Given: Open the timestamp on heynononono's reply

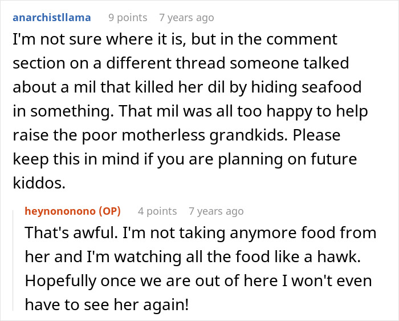Looking at the screenshot, I should (216, 211).
